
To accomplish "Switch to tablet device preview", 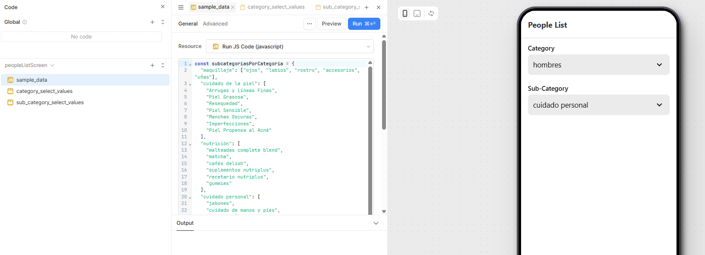I will [x=417, y=13].
